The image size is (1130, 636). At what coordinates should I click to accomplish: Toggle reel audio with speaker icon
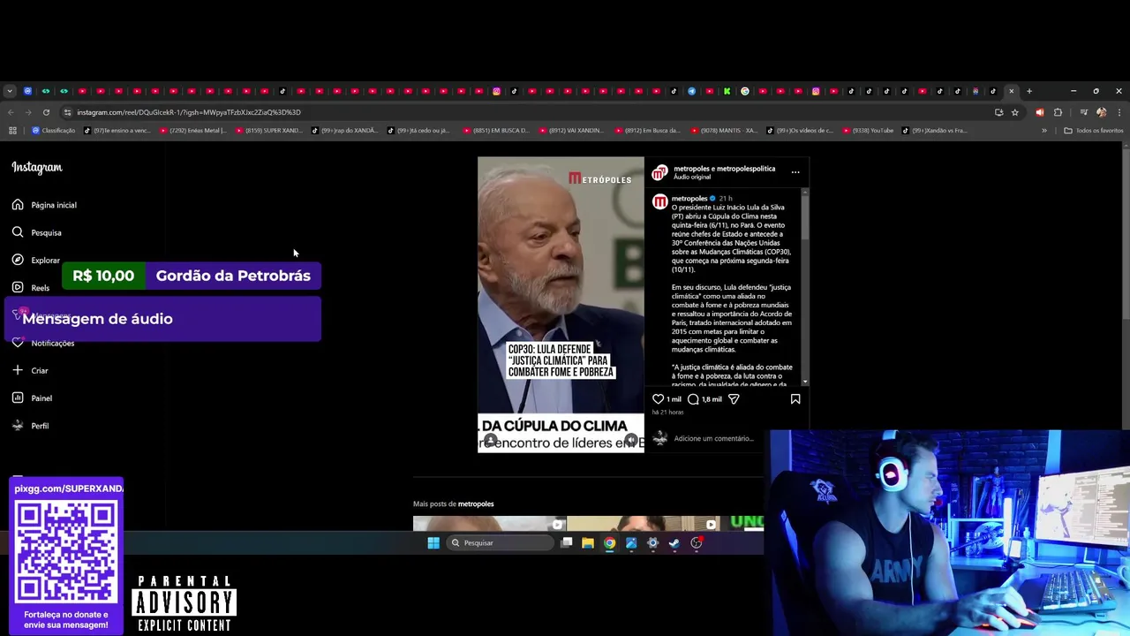tap(631, 440)
